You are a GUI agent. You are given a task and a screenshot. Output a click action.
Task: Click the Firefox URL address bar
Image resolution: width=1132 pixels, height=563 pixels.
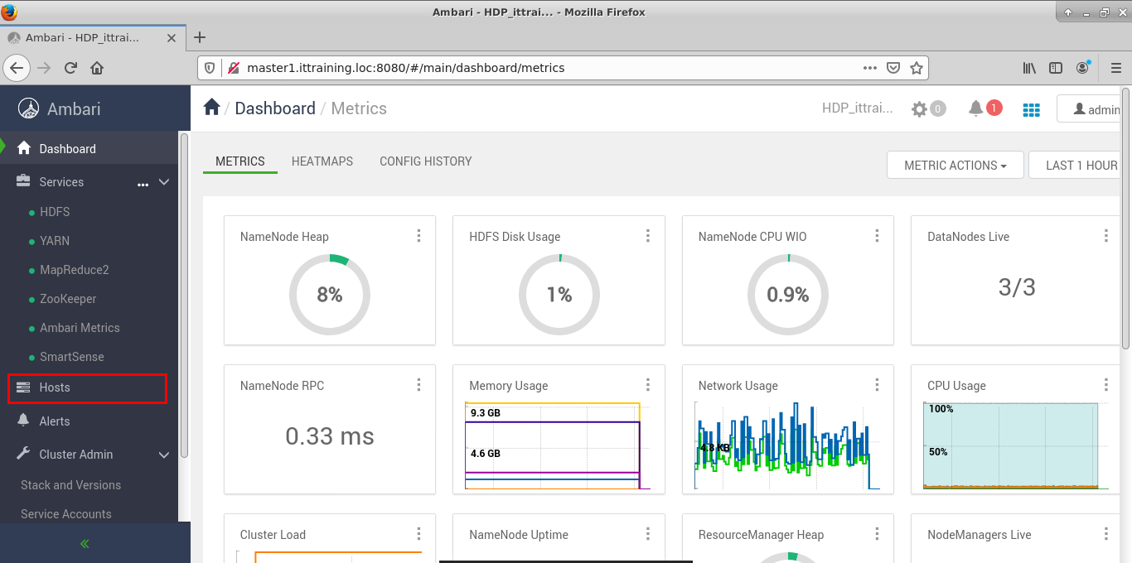[x=547, y=68]
